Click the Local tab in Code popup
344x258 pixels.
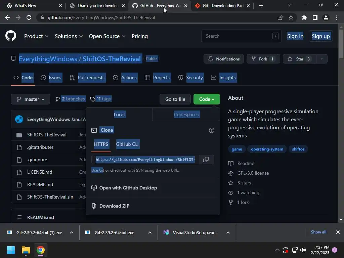(x=119, y=115)
